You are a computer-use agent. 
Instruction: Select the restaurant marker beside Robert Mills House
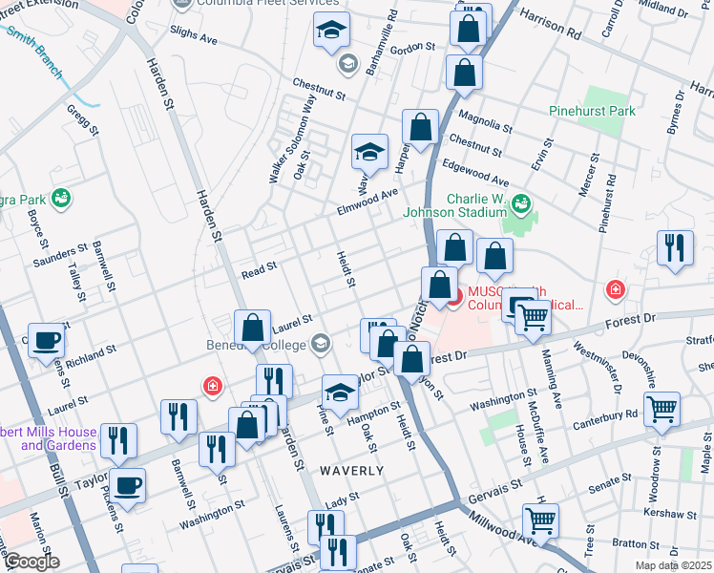point(118,442)
